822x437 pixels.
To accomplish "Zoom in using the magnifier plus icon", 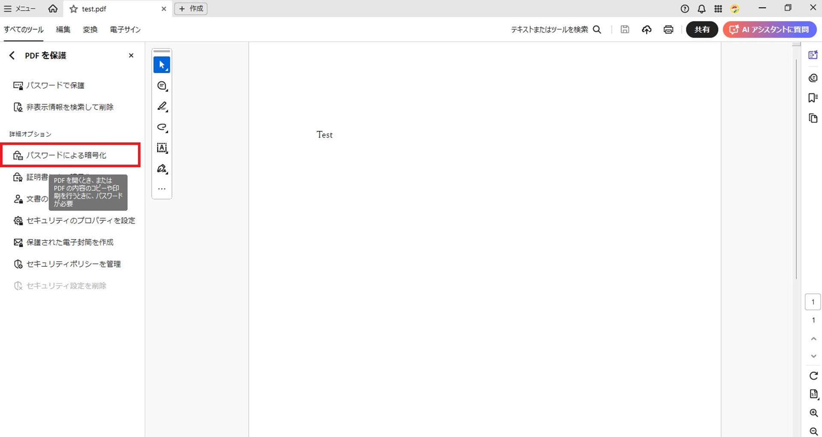I will (x=813, y=413).
